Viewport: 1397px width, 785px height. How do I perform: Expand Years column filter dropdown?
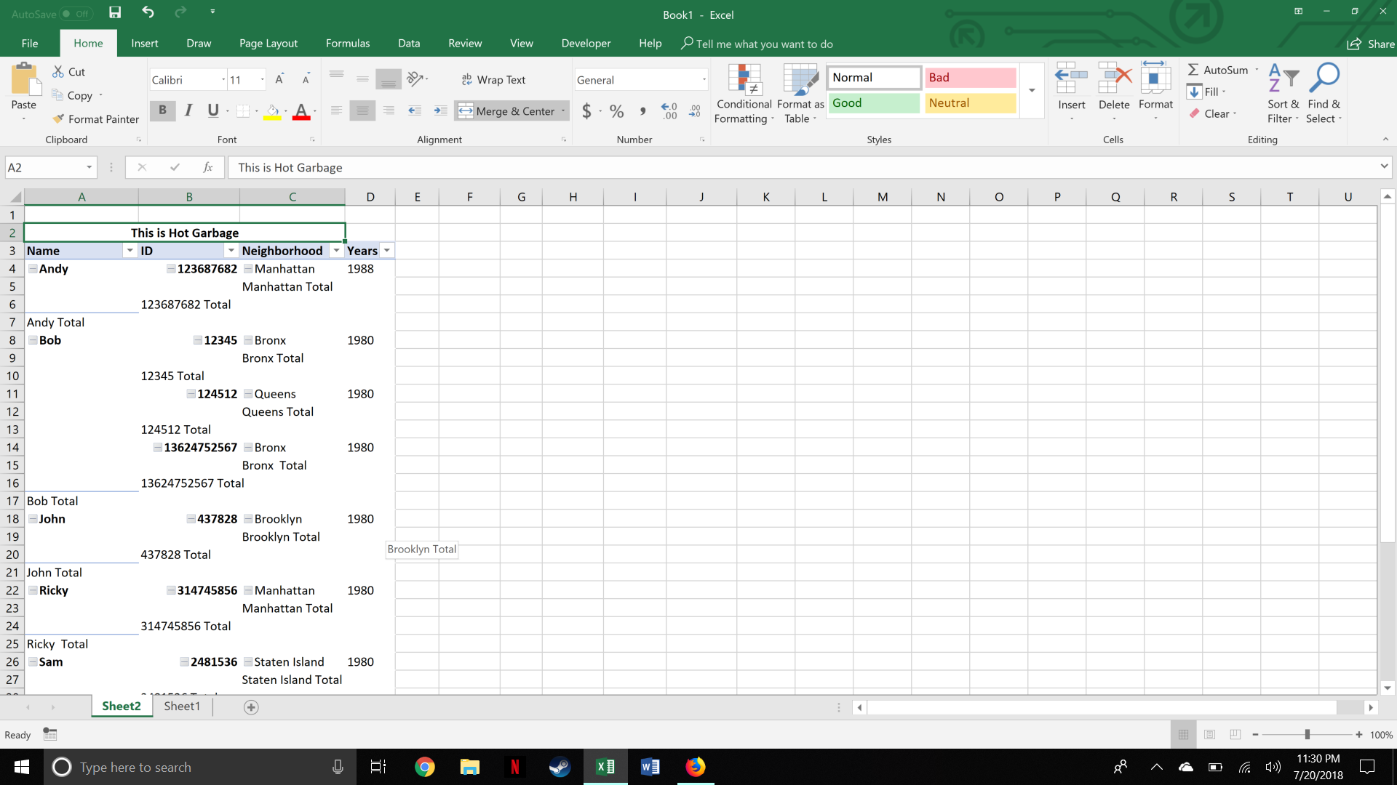[386, 250]
